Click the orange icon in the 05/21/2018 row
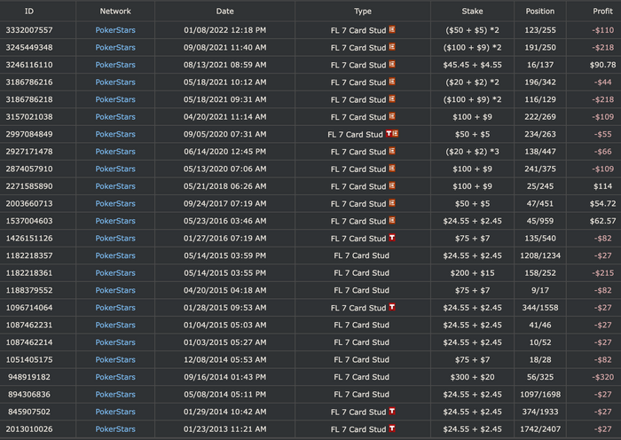 393,186
